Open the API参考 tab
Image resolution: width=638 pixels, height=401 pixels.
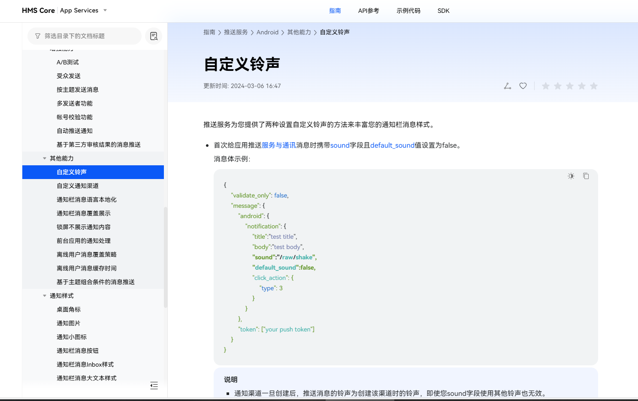(x=369, y=11)
